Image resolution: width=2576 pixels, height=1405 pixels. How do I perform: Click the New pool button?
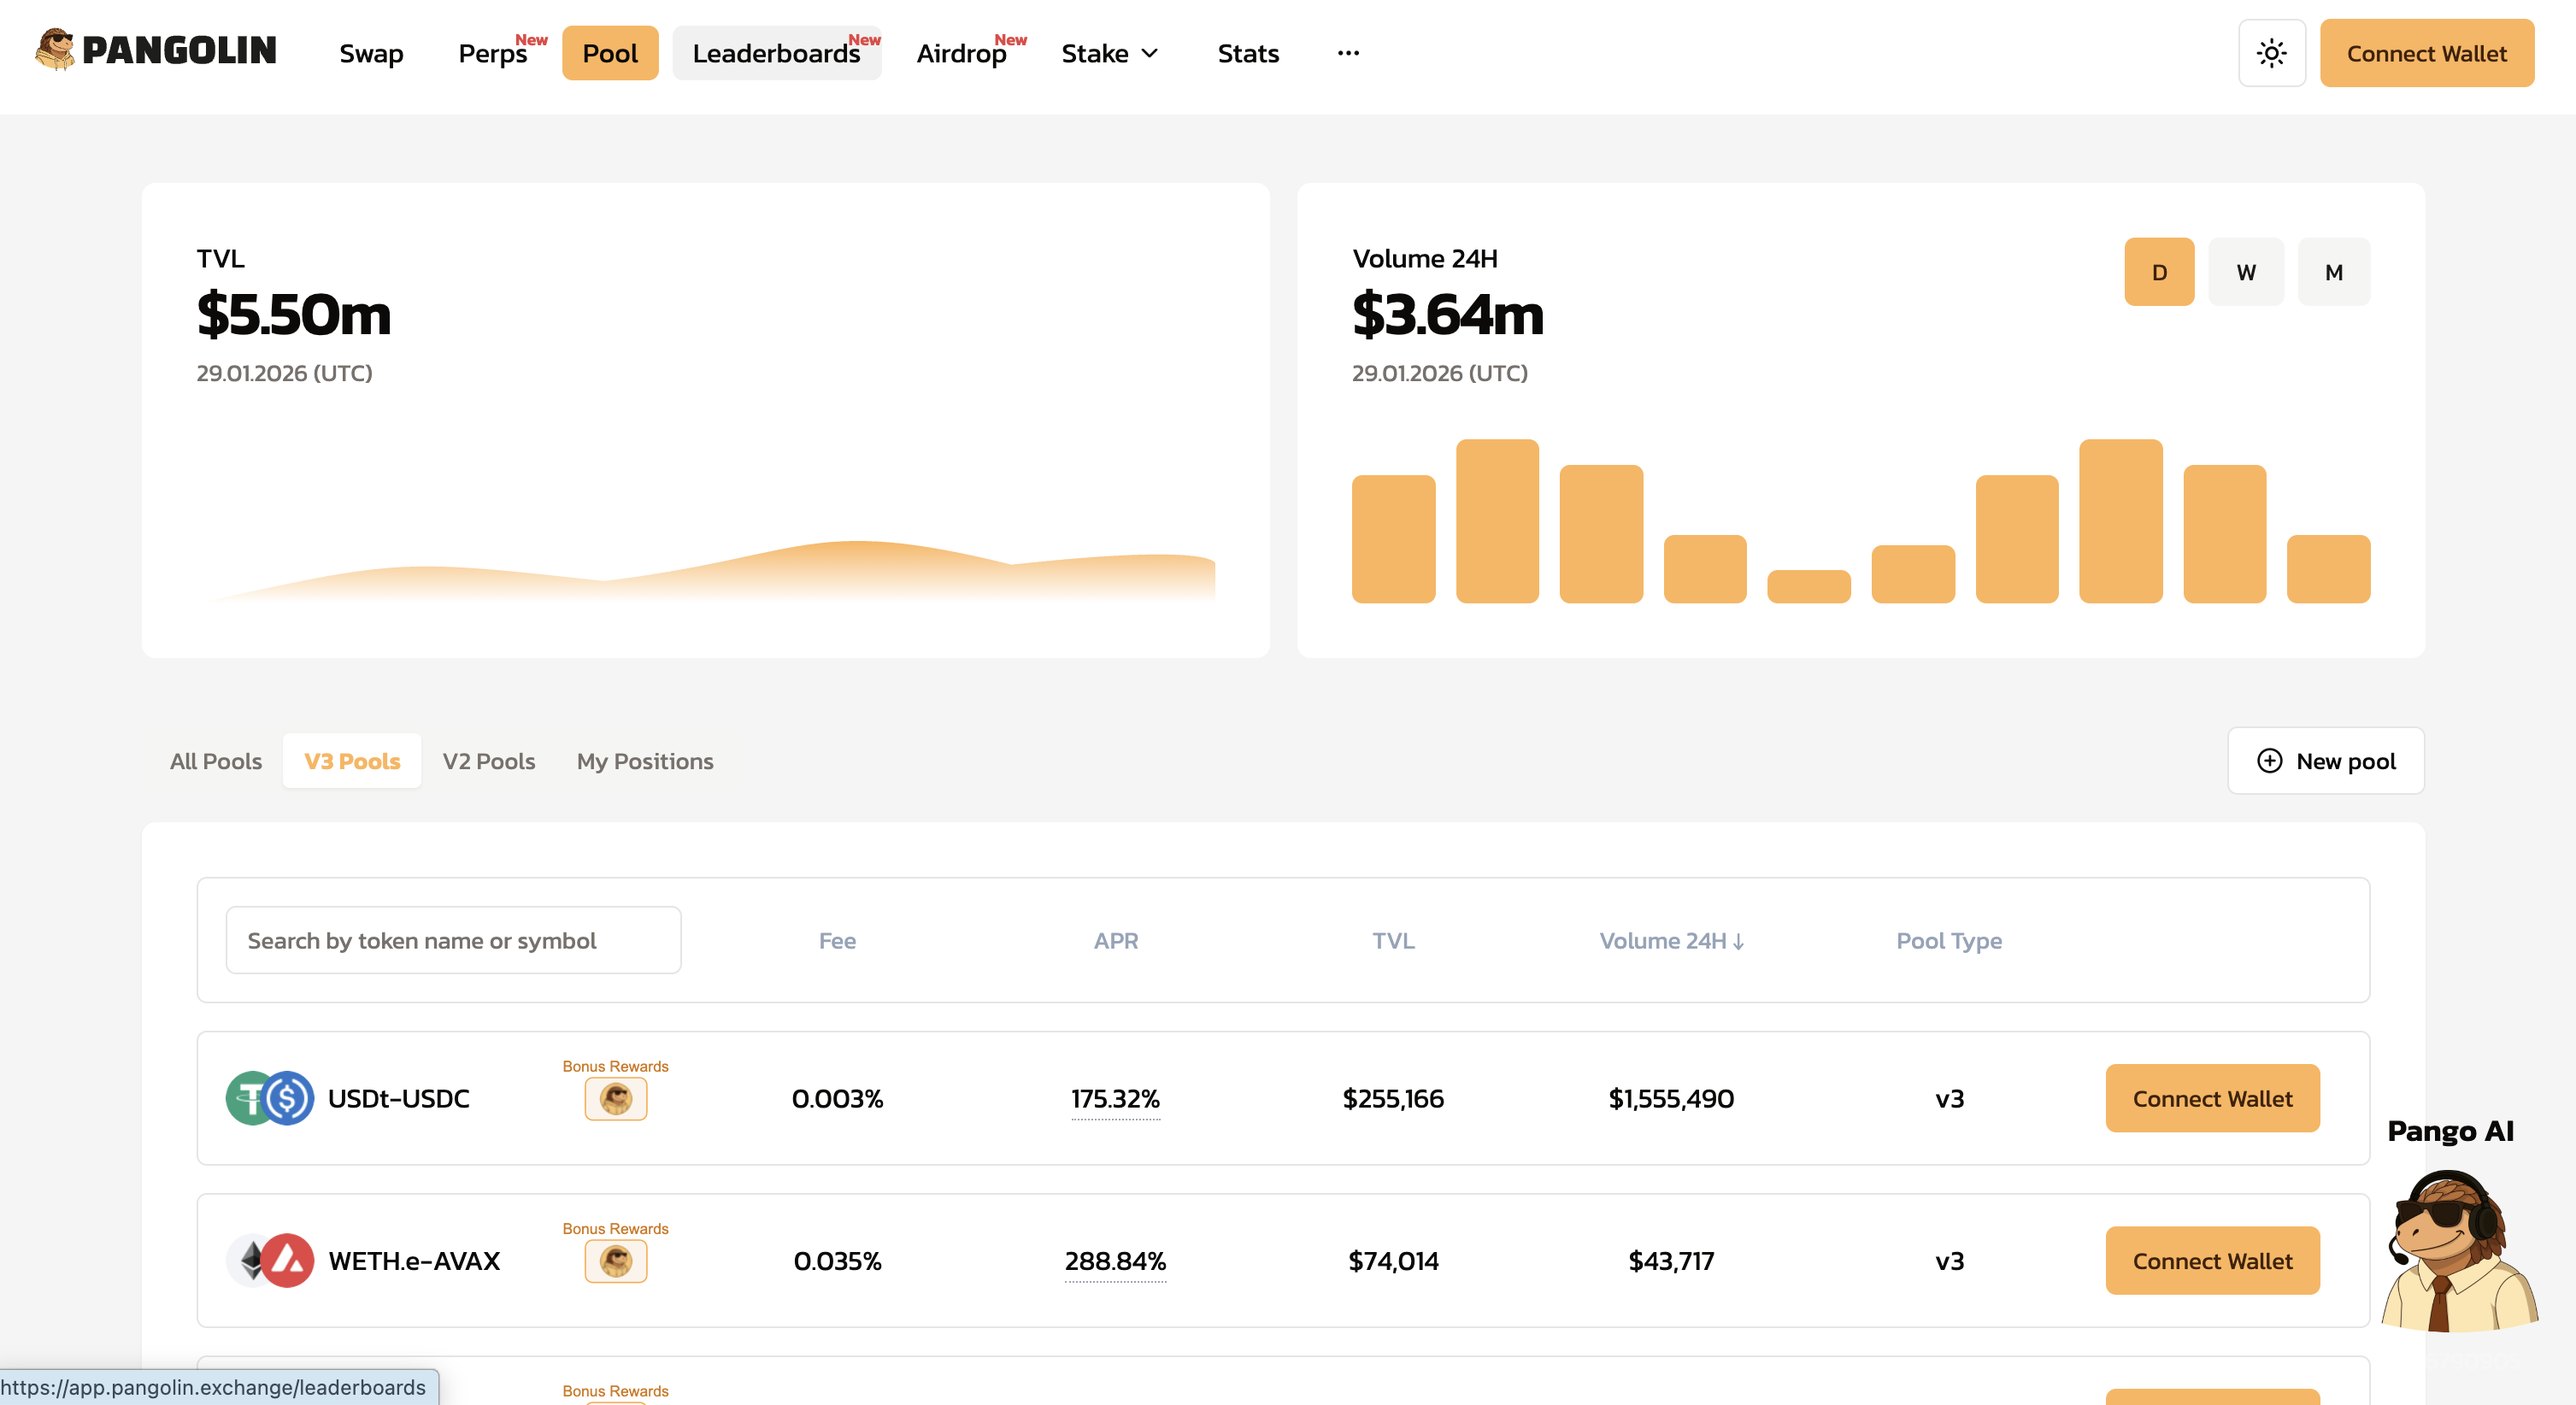2325,761
